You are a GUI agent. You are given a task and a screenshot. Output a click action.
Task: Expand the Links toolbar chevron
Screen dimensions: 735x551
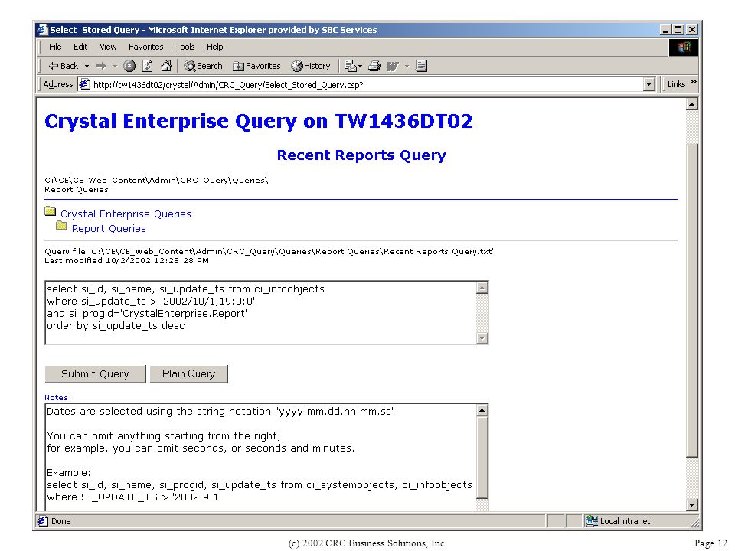click(x=694, y=82)
